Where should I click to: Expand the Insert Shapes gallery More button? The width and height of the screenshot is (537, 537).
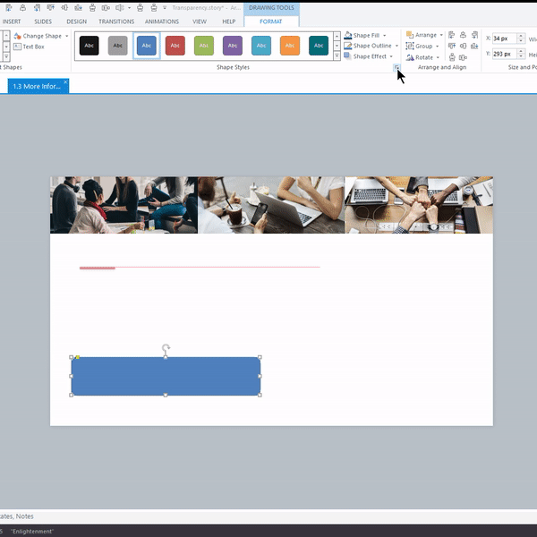tap(6, 57)
